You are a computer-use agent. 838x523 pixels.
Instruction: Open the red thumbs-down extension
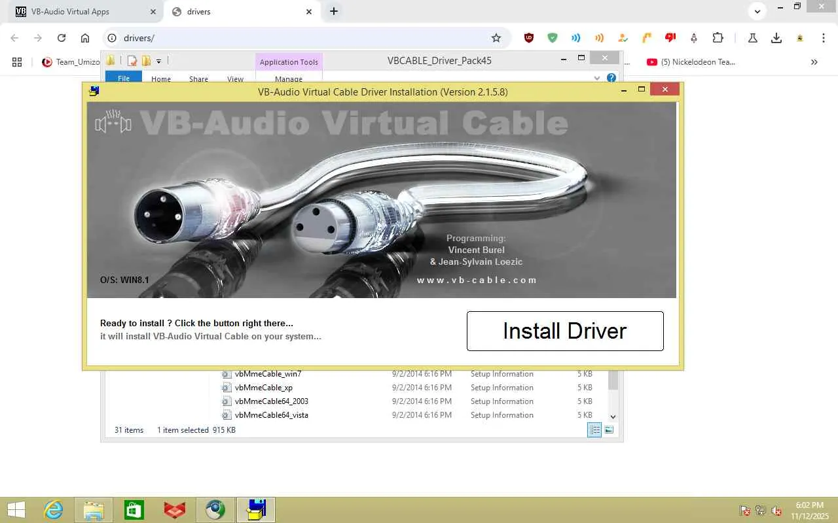(x=670, y=38)
